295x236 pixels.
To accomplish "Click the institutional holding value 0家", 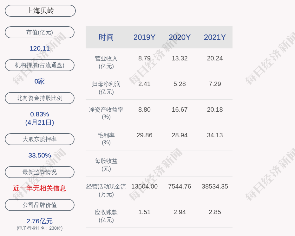I will tap(40, 81).
